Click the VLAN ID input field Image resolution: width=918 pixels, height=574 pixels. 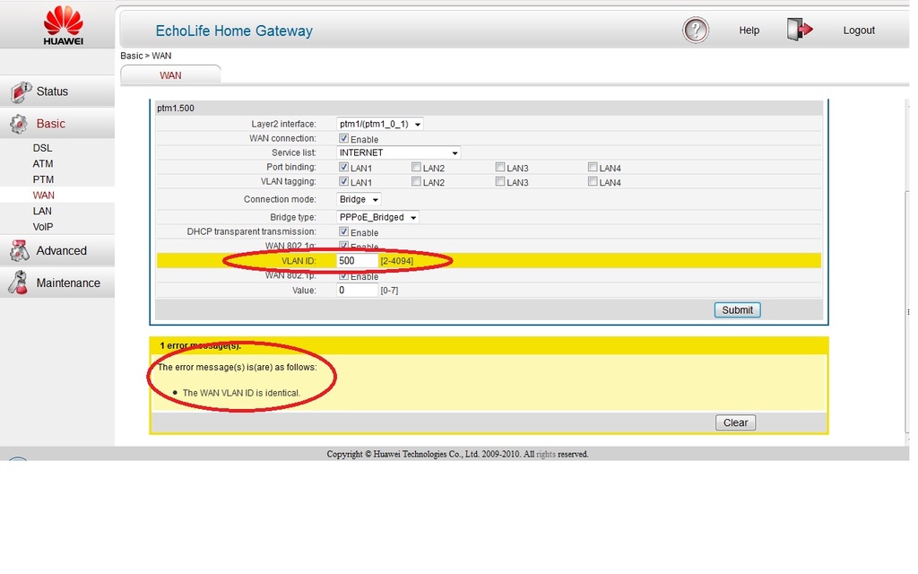pos(357,260)
